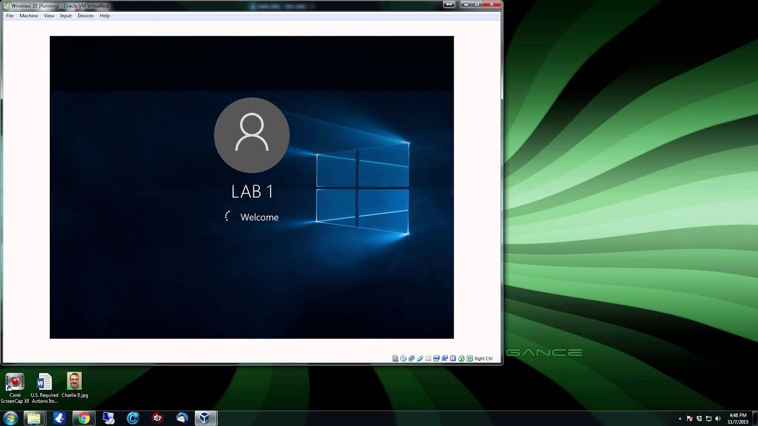Switch to Google Chrome in the taskbar

coord(84,418)
